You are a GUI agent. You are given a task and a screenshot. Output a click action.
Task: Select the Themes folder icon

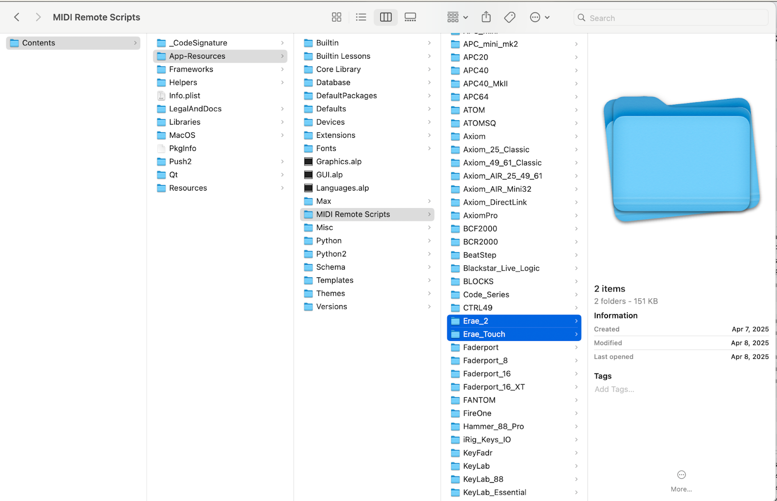pyautogui.click(x=308, y=293)
